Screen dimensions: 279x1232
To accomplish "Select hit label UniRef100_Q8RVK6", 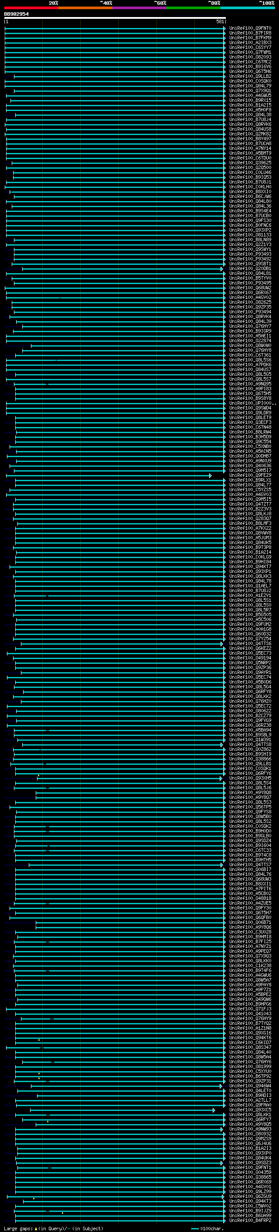I will coord(250,125).
